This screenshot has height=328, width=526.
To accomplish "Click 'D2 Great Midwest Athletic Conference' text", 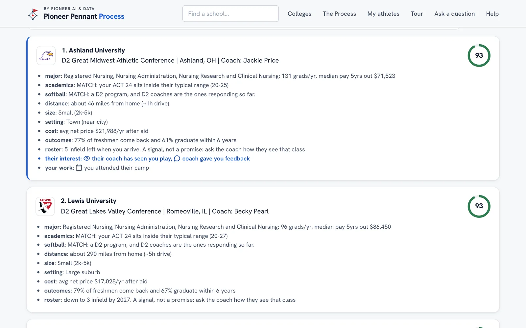I will (x=118, y=60).
